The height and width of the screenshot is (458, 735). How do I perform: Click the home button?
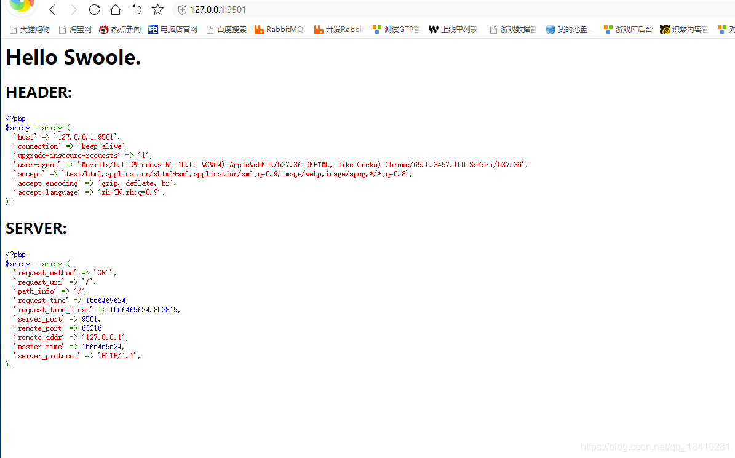[116, 9]
